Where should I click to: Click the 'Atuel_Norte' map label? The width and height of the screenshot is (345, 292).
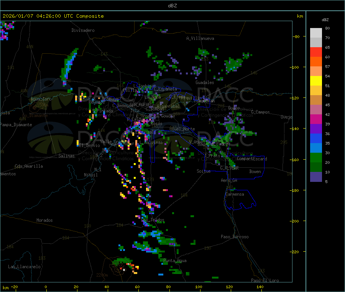(182, 129)
